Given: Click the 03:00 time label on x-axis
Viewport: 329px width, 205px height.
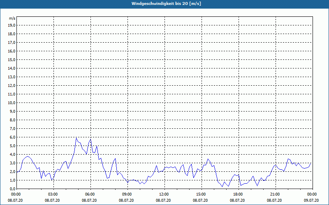Looking at the screenshot, I should tap(54, 194).
